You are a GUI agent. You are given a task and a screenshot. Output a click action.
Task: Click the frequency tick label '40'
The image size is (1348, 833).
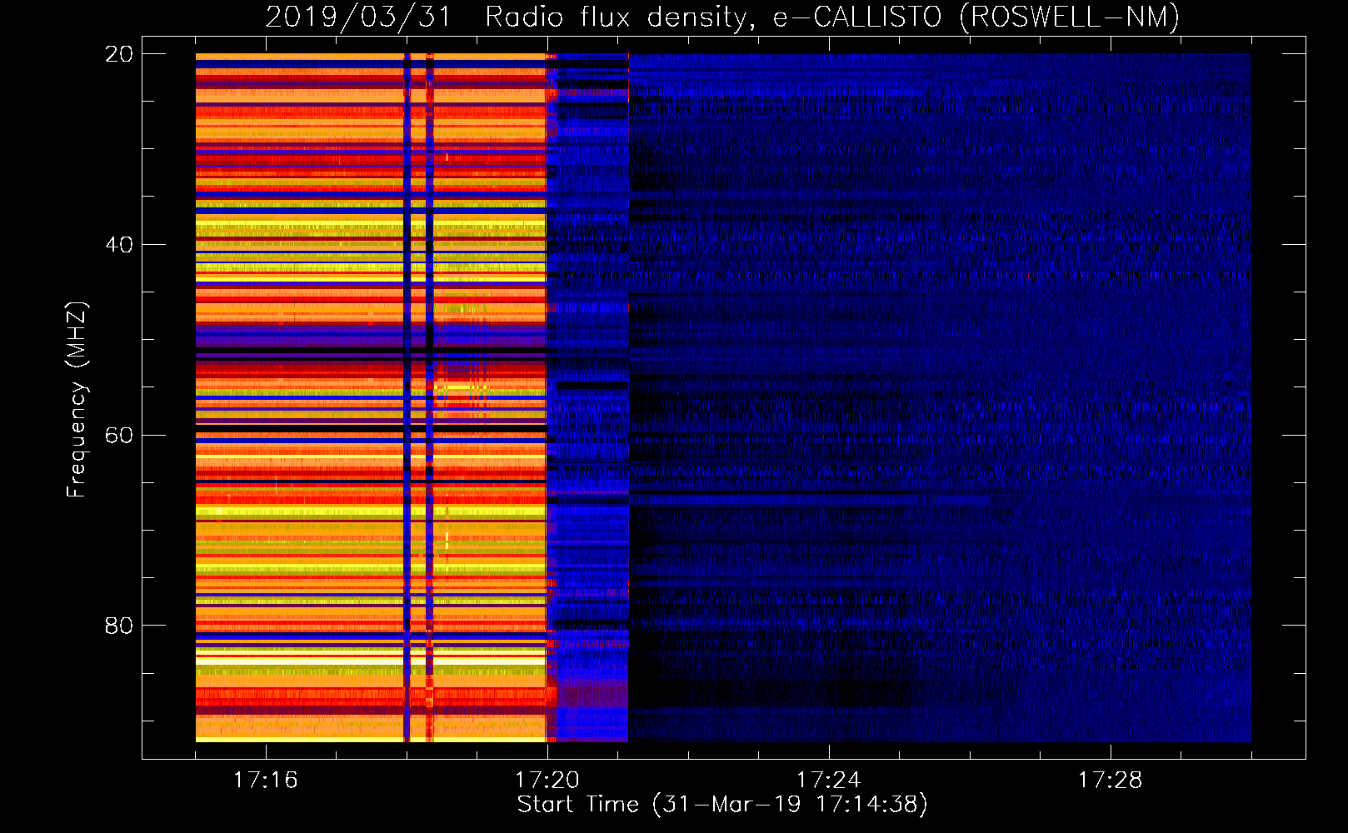[x=119, y=245]
